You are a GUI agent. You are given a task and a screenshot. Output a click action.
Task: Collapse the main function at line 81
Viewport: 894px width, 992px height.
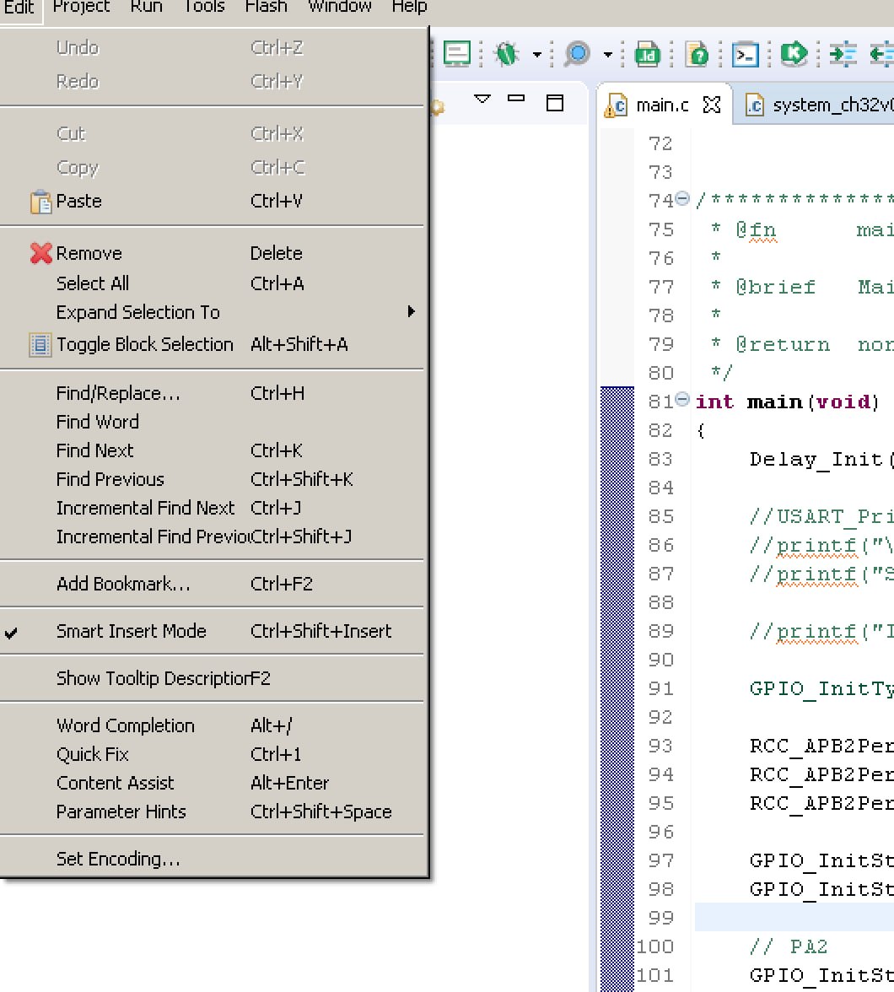(681, 399)
